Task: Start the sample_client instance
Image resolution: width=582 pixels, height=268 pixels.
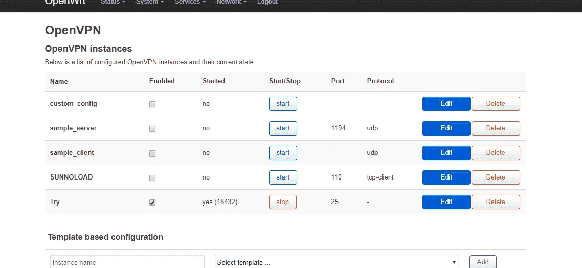Action: coord(283,153)
